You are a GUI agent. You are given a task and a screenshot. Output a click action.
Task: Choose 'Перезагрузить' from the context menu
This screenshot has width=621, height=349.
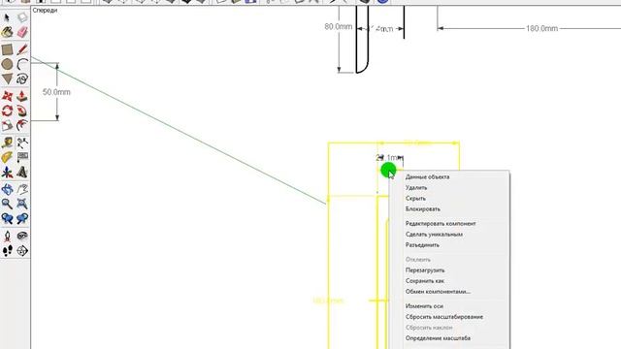coord(425,270)
